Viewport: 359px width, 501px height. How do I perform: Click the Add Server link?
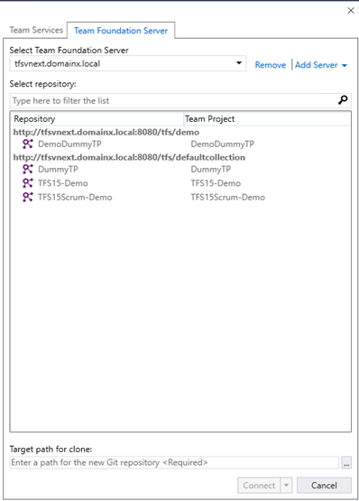317,65
